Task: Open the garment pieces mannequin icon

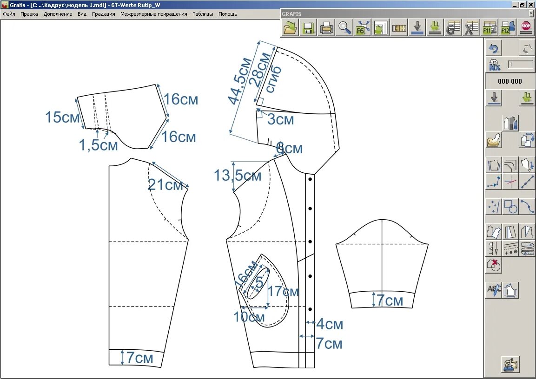Action: click(x=510, y=123)
